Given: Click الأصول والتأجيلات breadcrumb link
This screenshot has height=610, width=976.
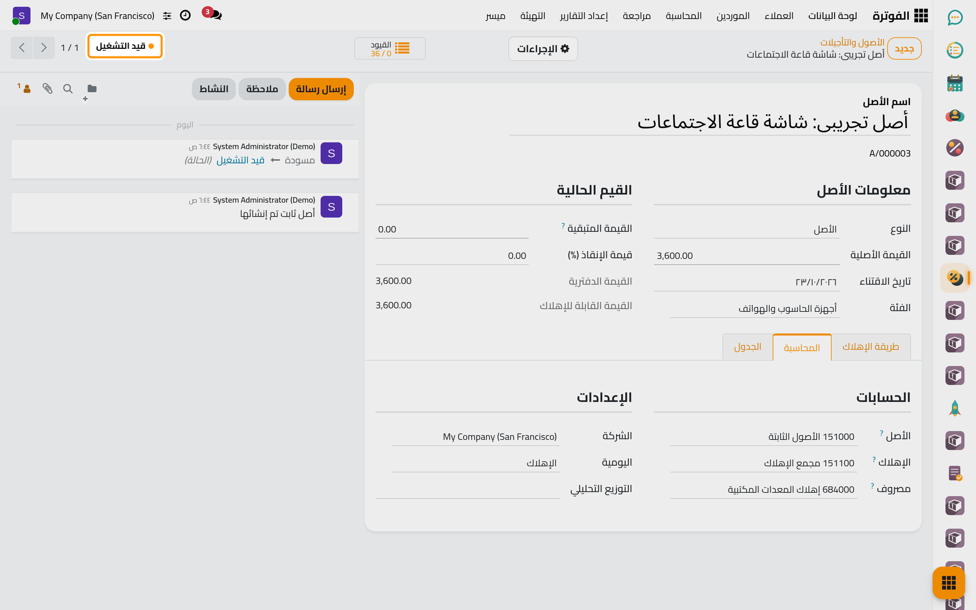Looking at the screenshot, I should 852,42.
